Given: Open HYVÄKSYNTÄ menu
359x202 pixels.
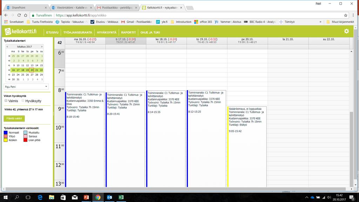Looking at the screenshot, I should [x=107, y=33].
